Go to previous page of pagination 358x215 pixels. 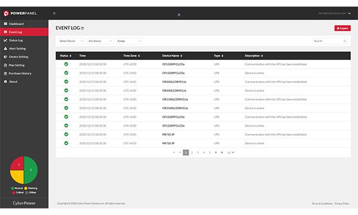pos(180,152)
